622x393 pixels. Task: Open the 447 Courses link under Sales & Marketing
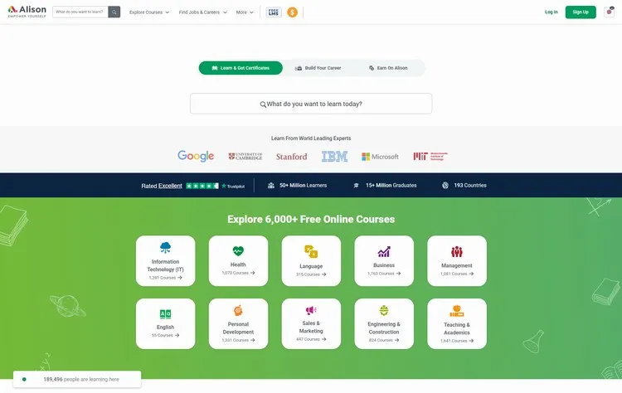311,339
